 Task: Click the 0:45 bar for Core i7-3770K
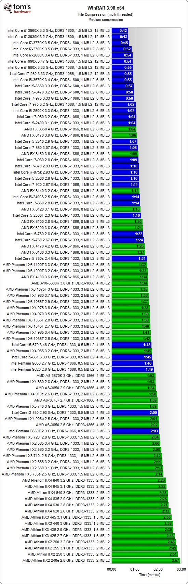pos(120,43)
